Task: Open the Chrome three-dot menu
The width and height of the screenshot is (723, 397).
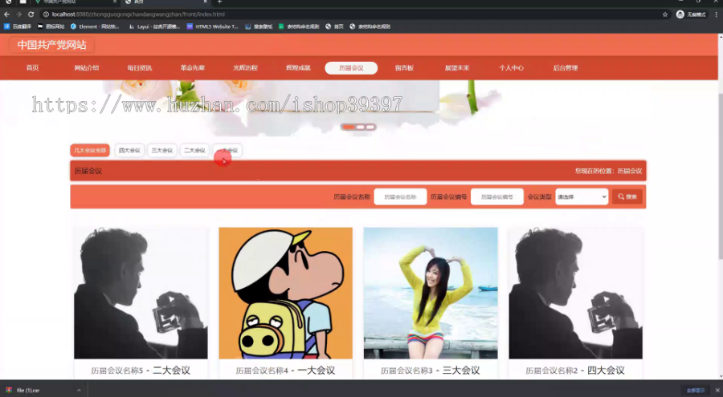Action: (x=716, y=14)
